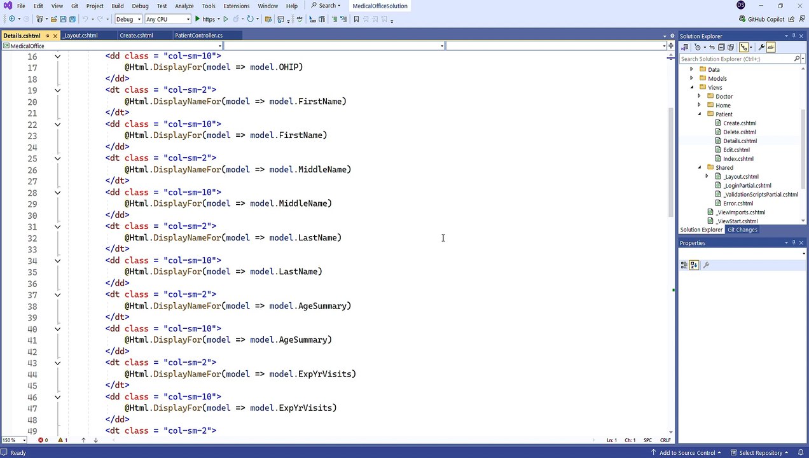Screen dimensions: 809x458
Task: Click the Hot Reload flame icon
Action: pyautogui.click(x=236, y=19)
